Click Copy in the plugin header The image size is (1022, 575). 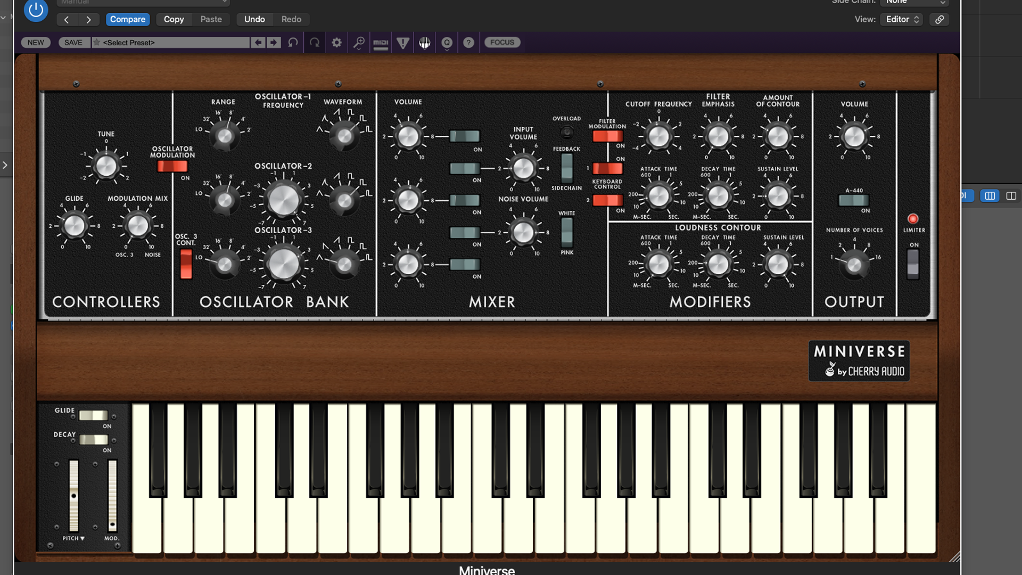coord(174,19)
